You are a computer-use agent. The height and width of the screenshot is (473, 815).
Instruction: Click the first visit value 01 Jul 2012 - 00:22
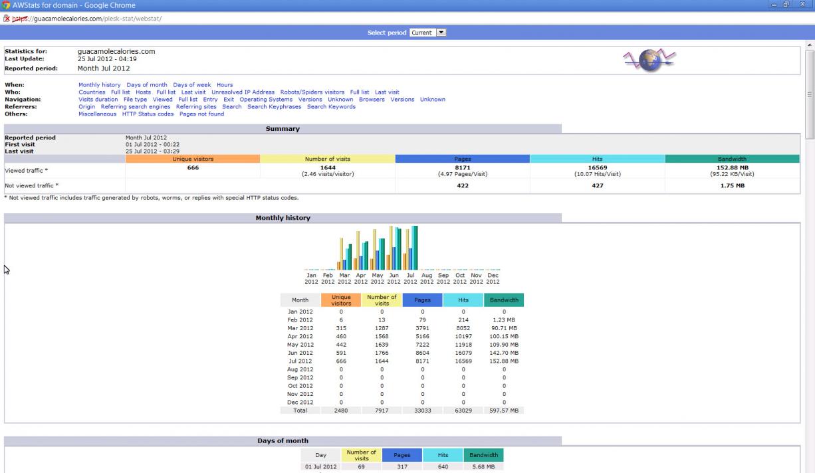[x=152, y=145]
